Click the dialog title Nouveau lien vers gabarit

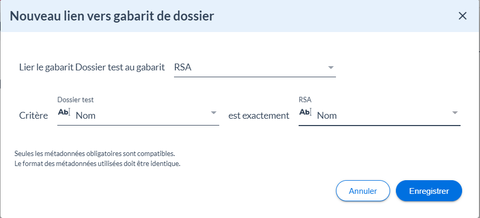coord(112,16)
